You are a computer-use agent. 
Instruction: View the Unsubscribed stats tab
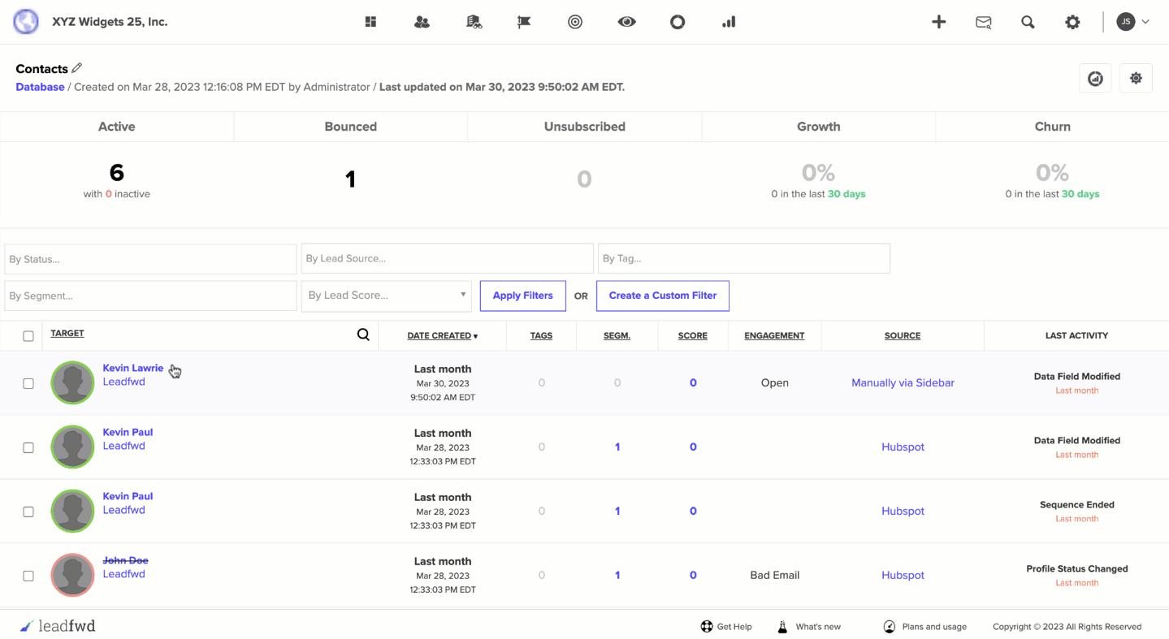[584, 127]
